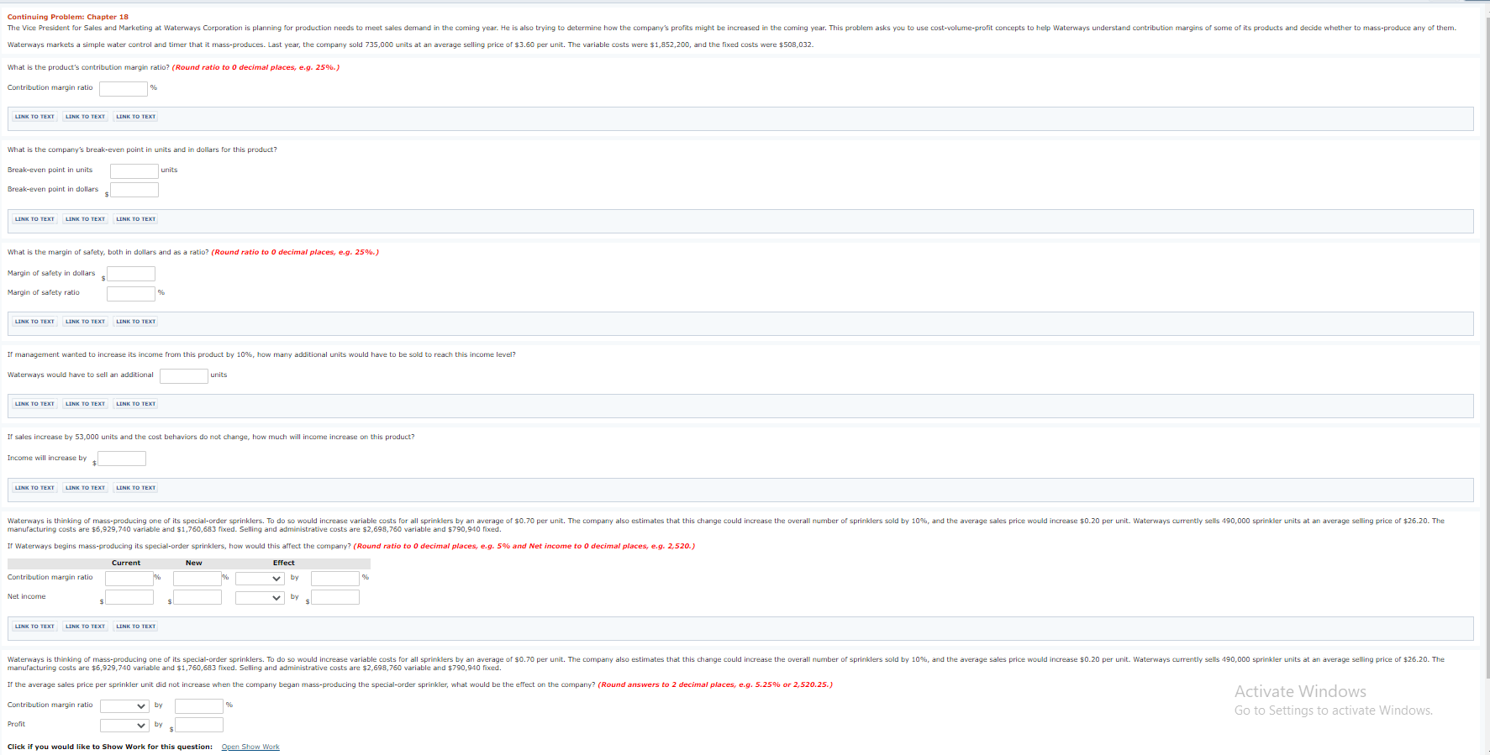Click leftmost LINK TO TEXT under Net income table

(x=34, y=627)
